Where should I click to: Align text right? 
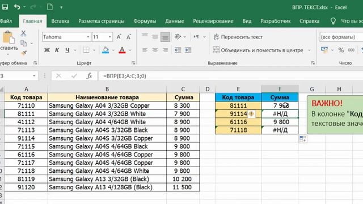point(165,50)
